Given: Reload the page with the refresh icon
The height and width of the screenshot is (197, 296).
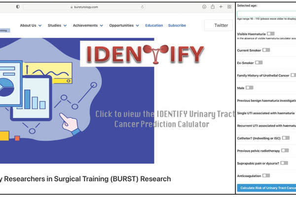Looking at the screenshot, I should 143,7.
